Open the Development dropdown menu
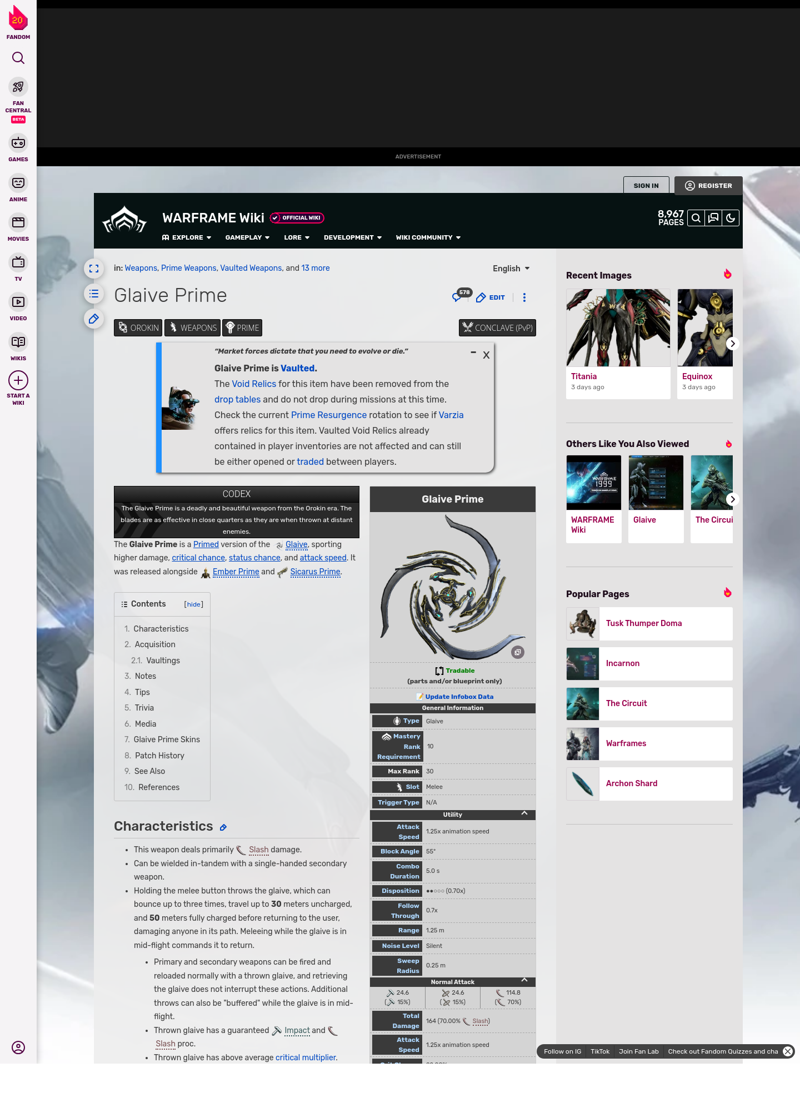The image size is (800, 1112). pyautogui.click(x=353, y=237)
